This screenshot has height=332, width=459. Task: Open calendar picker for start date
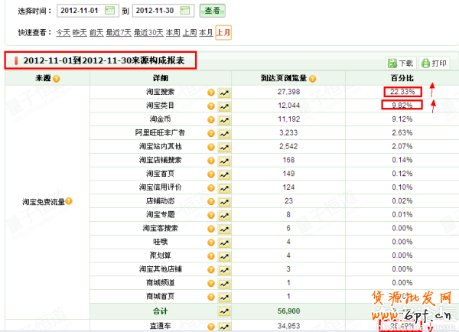(x=110, y=11)
